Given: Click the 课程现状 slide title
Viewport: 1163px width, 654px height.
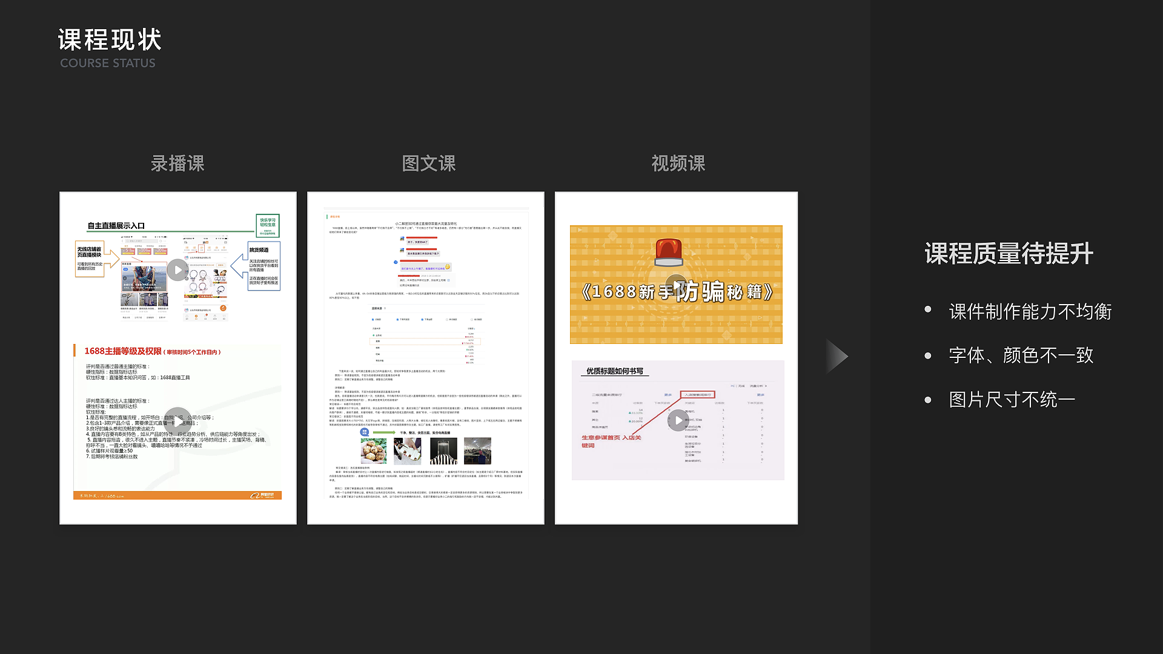Looking at the screenshot, I should [x=110, y=40].
